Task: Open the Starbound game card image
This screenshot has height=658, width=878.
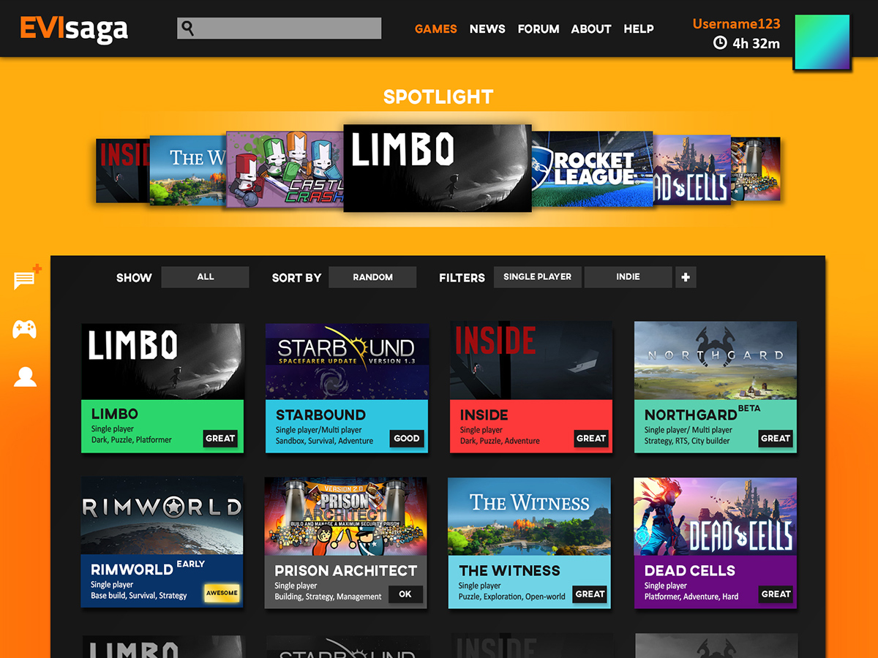Action: pos(347,361)
